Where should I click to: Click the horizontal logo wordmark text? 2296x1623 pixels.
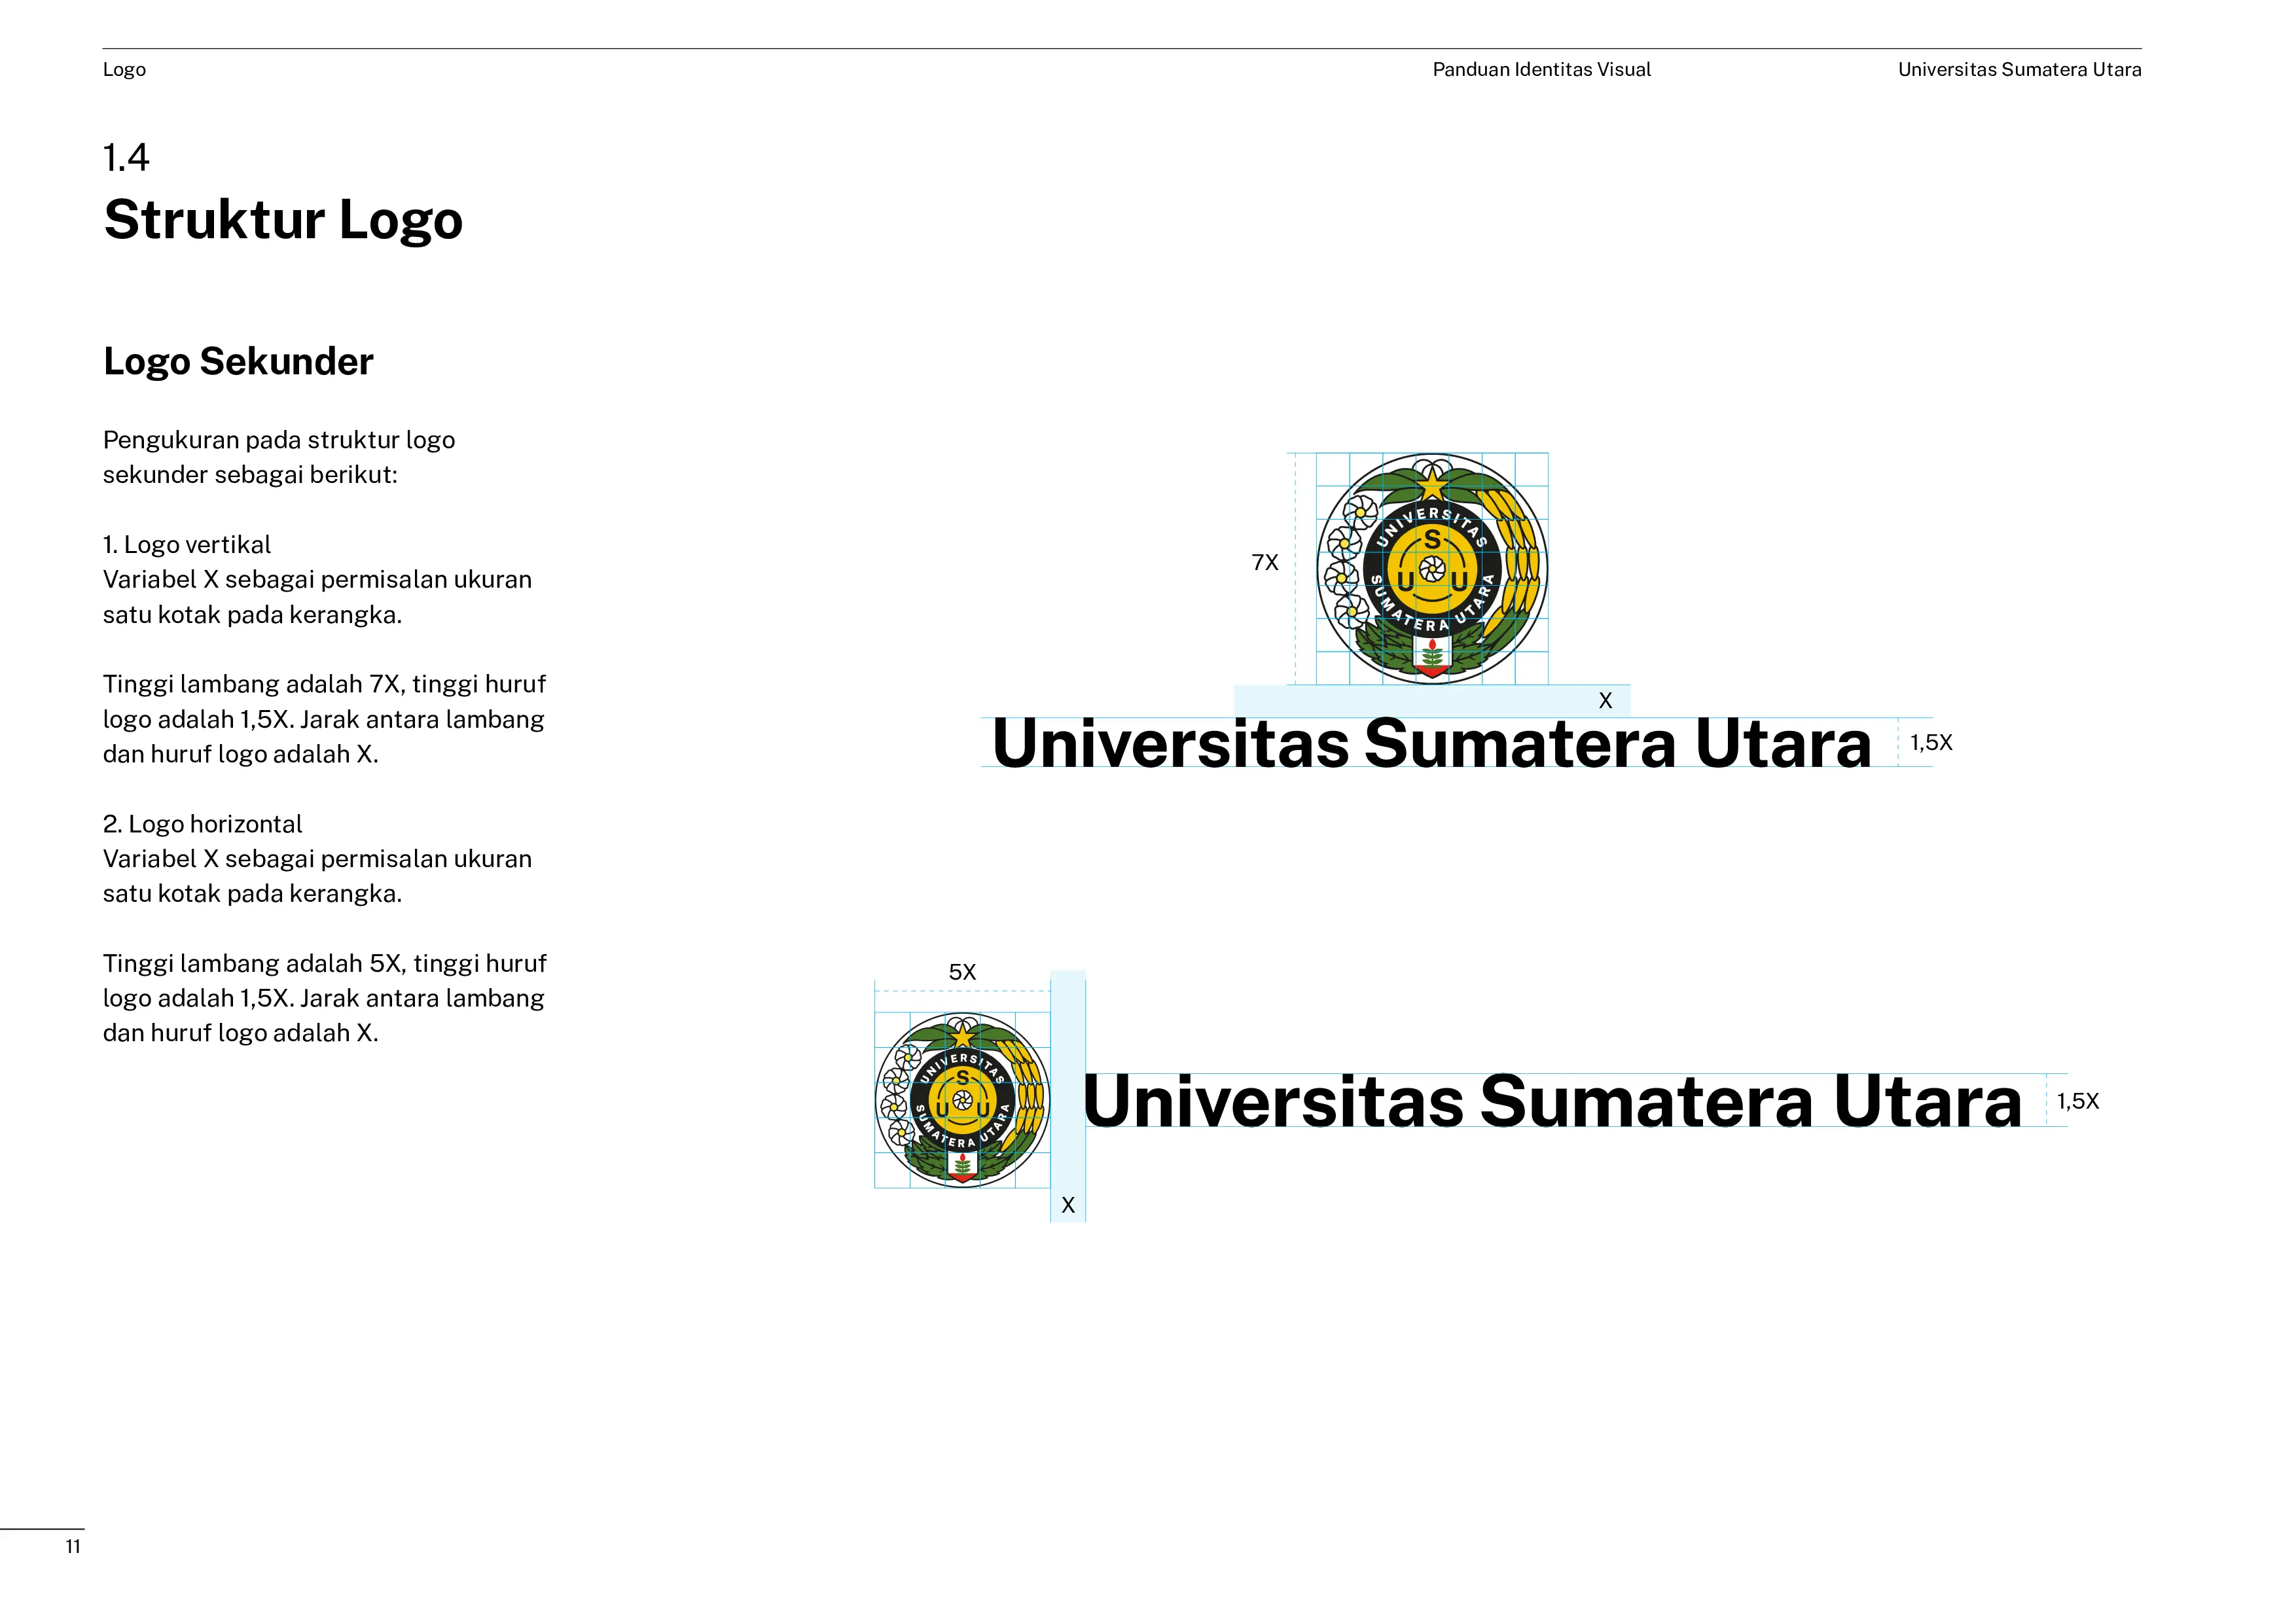click(x=1552, y=1101)
